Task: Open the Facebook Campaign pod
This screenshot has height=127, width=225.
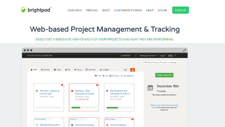Action: [85, 125]
